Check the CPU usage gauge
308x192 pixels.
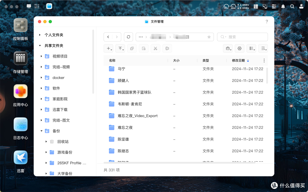point(226,7)
